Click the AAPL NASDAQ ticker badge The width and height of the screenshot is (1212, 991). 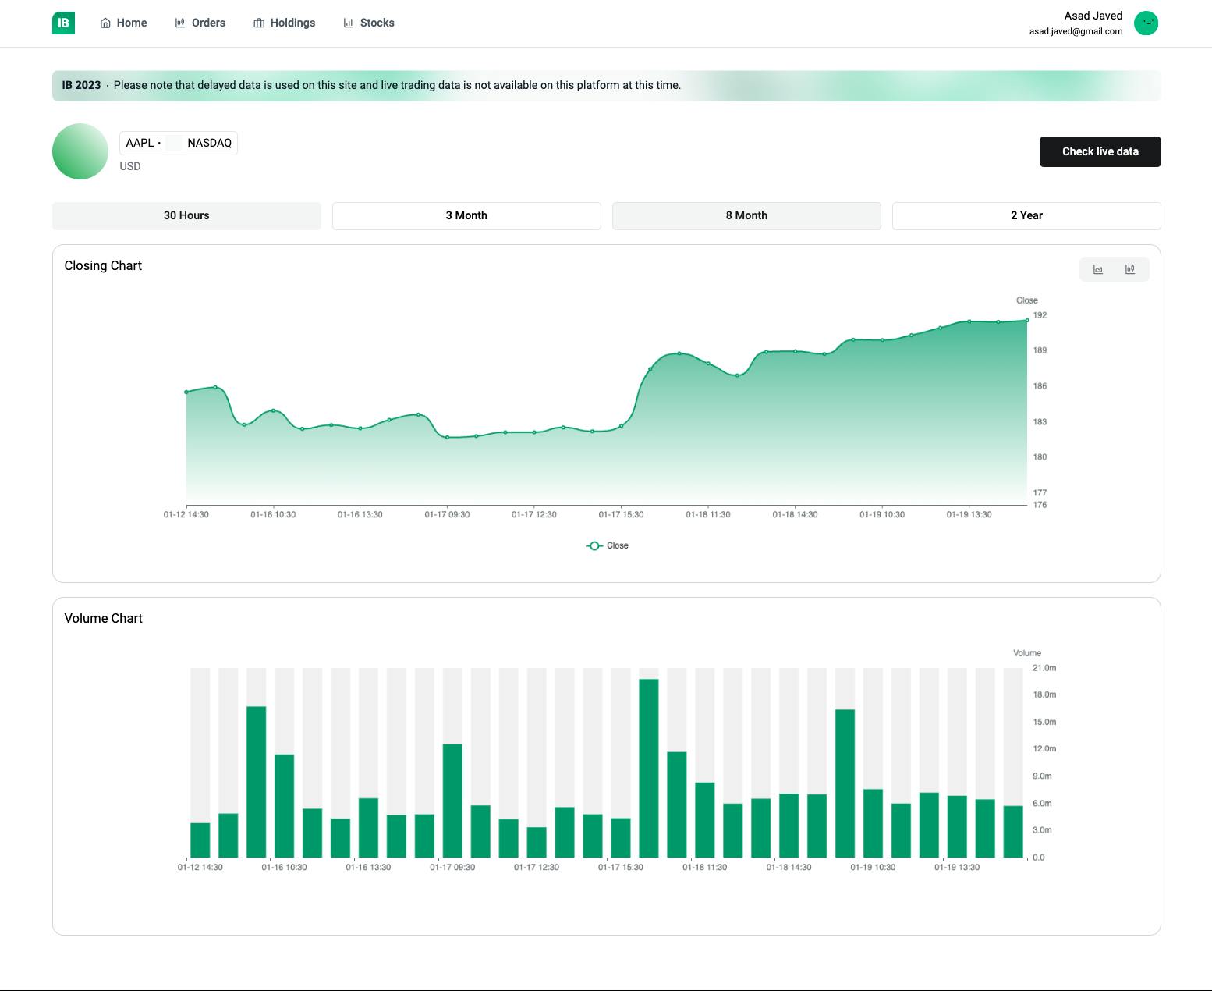coord(179,143)
